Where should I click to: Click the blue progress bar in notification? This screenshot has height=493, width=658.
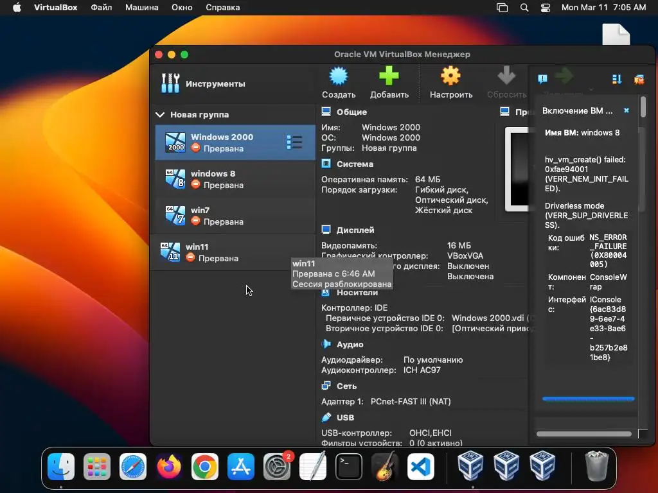click(x=589, y=399)
